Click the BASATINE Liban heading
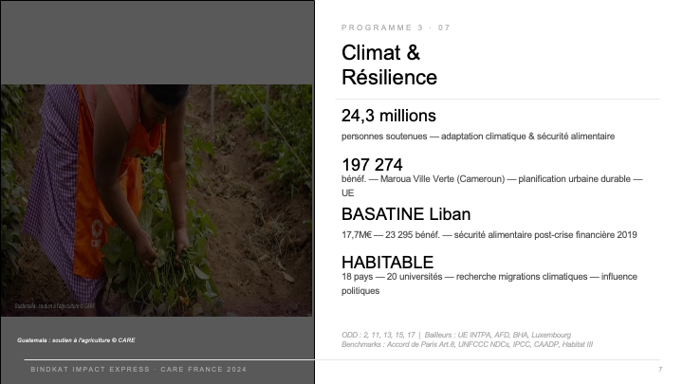Viewport: 683px width, 384px height. (x=406, y=214)
